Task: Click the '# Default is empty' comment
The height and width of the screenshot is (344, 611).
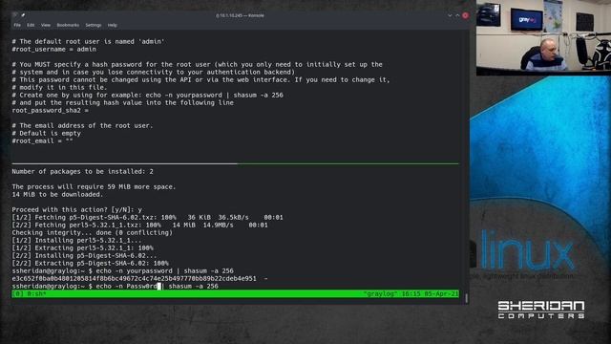Action: coord(47,134)
